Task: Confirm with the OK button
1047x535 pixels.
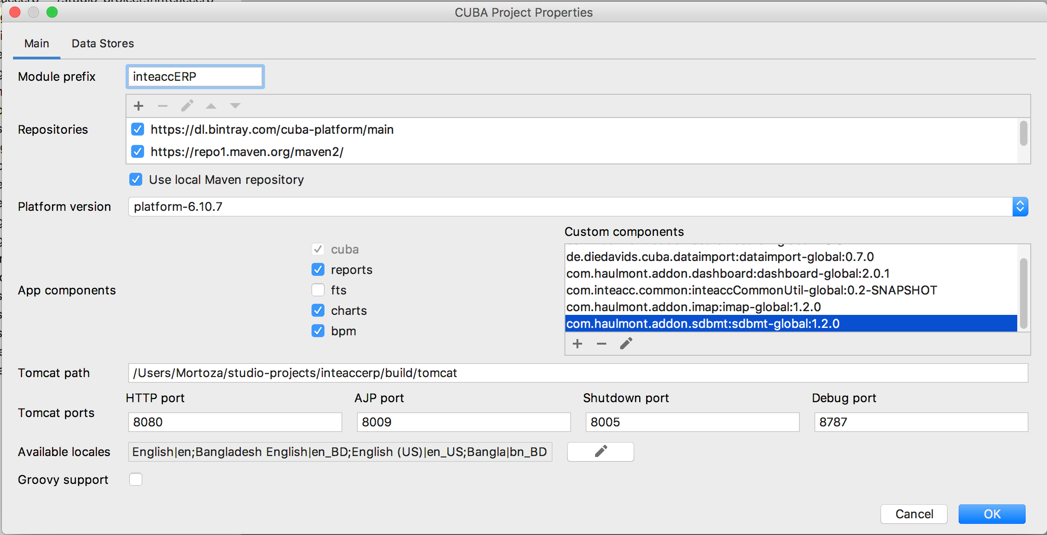Action: point(992,514)
